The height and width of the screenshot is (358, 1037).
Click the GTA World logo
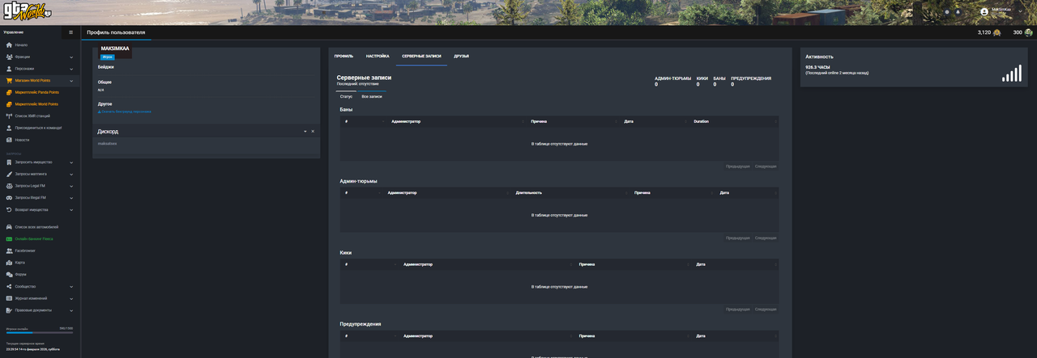(27, 11)
